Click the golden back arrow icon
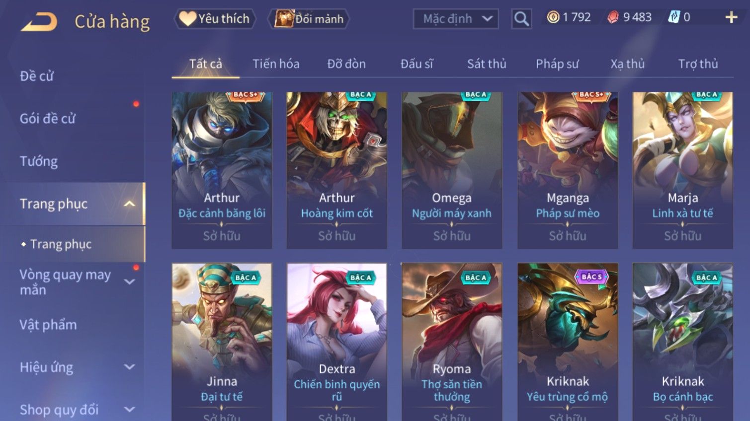The image size is (750, 421). pyautogui.click(x=39, y=22)
